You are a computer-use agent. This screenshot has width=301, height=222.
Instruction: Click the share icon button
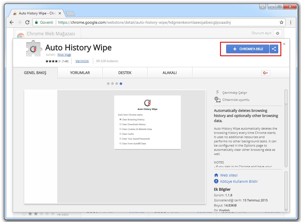274,49
